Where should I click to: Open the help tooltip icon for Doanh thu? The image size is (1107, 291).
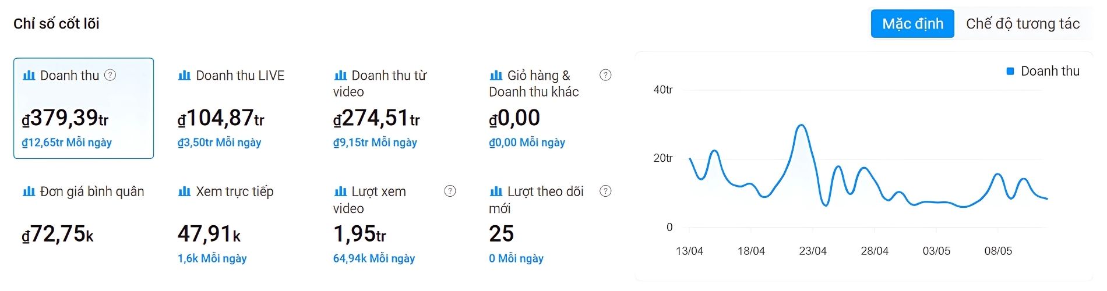click(110, 75)
